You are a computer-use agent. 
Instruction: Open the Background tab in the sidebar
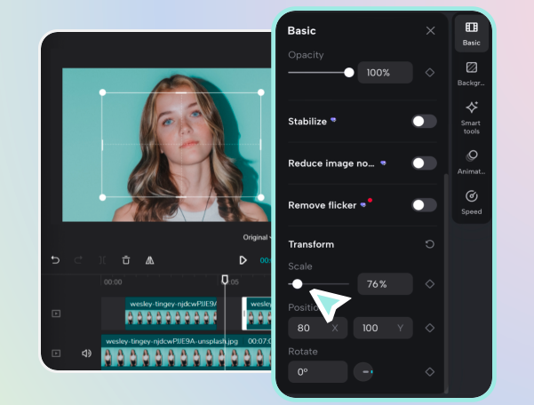[471, 74]
